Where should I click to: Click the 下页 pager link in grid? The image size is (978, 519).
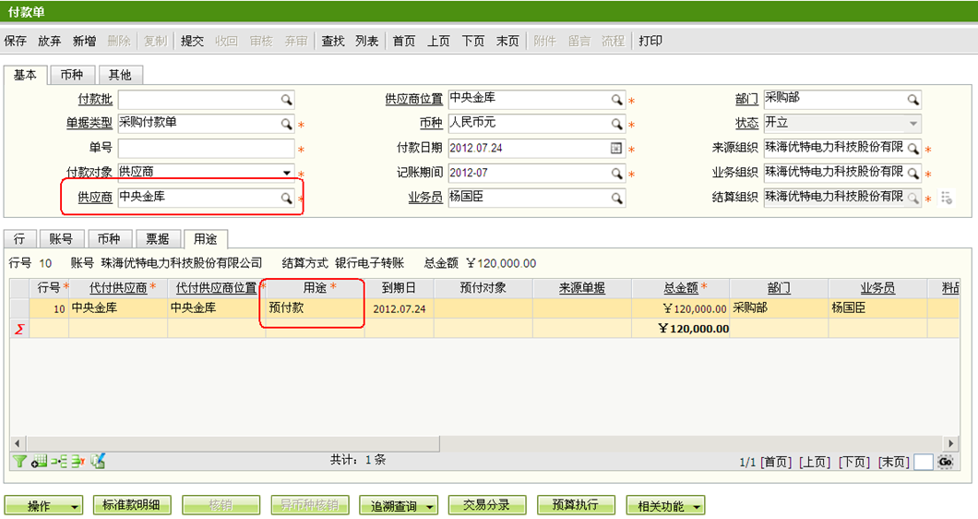pyautogui.click(x=853, y=462)
